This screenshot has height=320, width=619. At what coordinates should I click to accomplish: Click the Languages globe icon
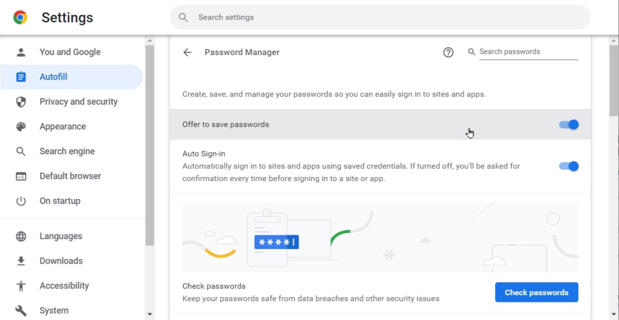pos(21,236)
